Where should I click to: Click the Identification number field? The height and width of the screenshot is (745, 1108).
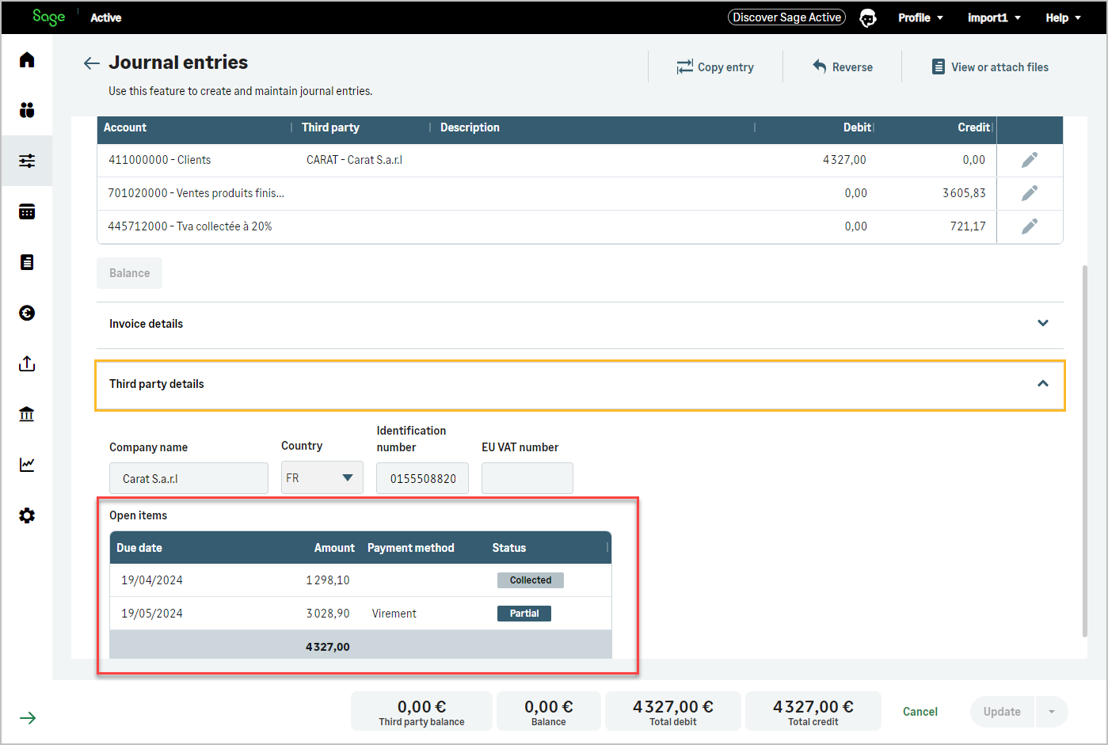pos(422,478)
